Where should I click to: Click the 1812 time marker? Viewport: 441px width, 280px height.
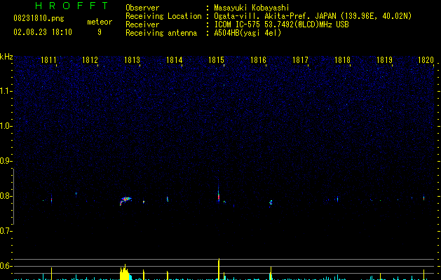tap(90, 60)
